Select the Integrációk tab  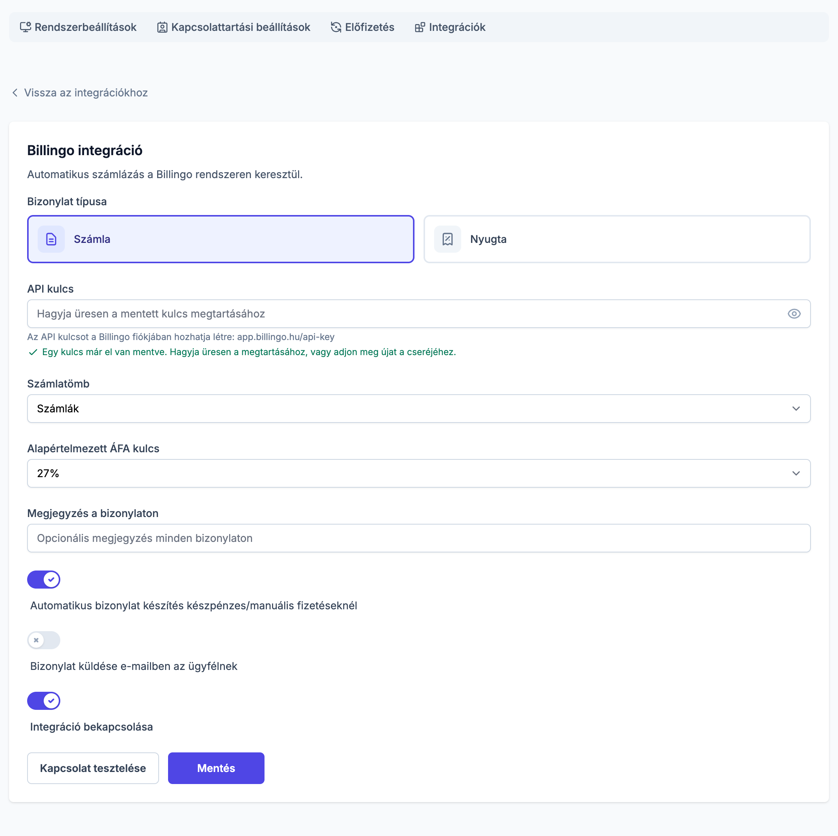coord(450,27)
